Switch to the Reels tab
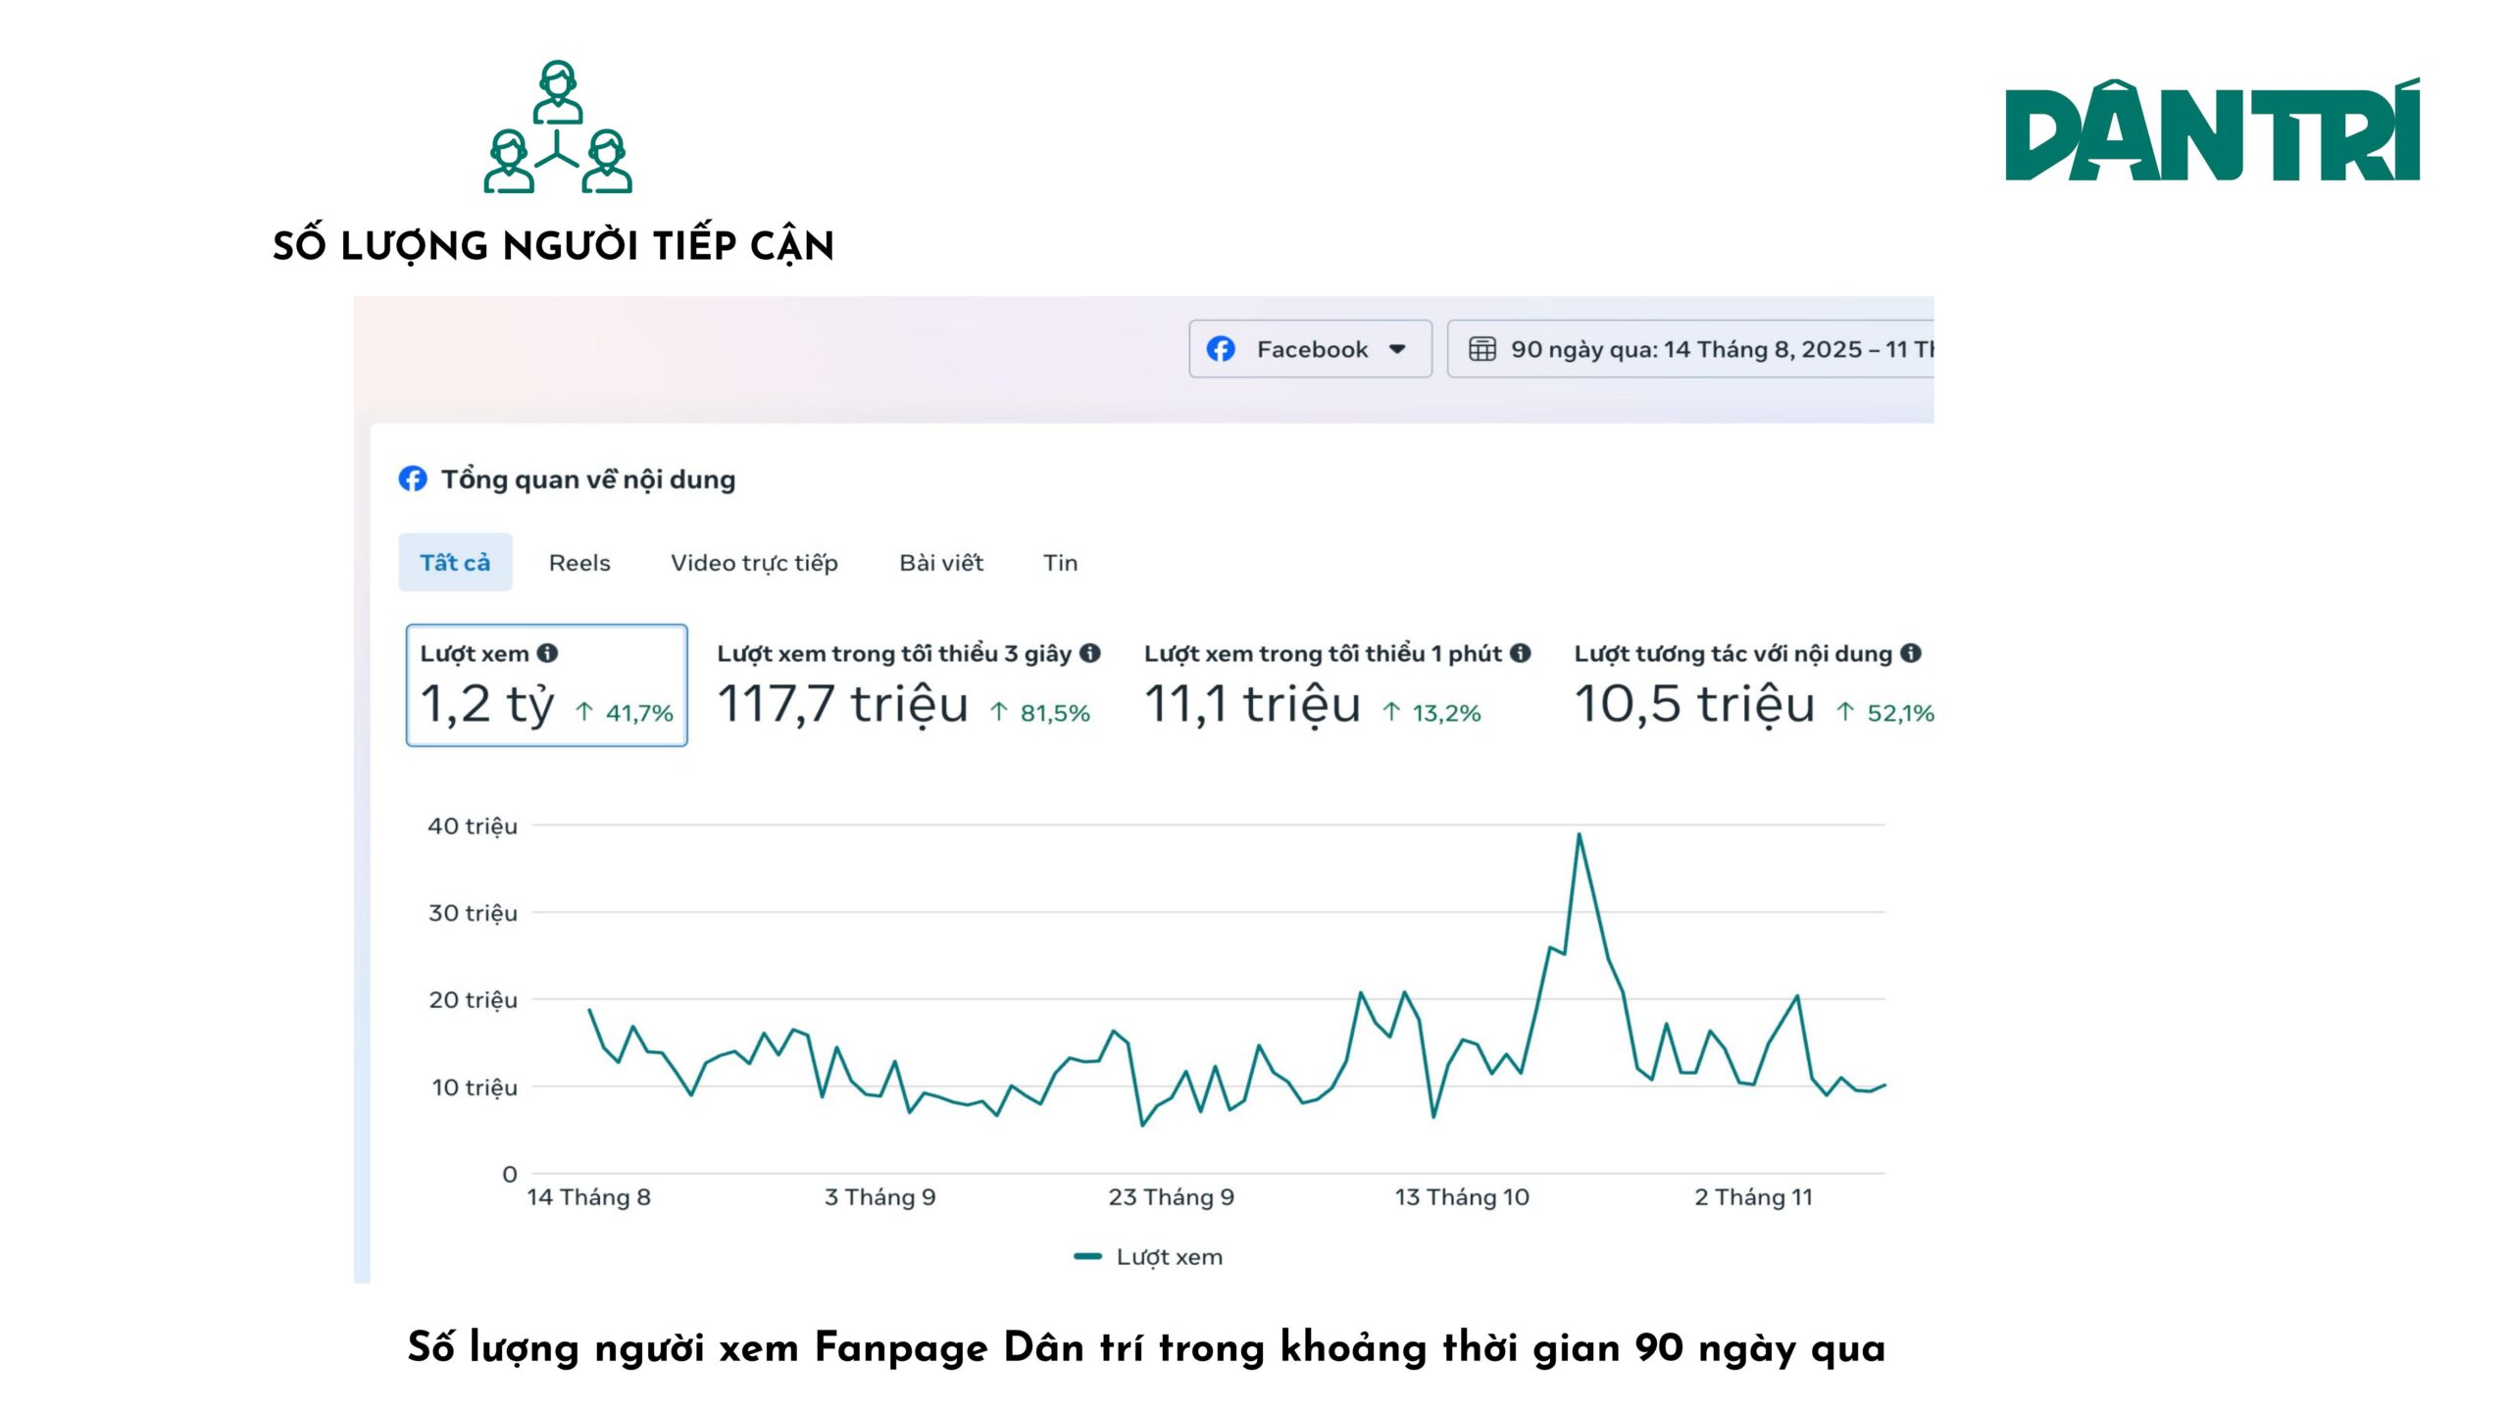The height and width of the screenshot is (1412, 2510). (x=581, y=562)
